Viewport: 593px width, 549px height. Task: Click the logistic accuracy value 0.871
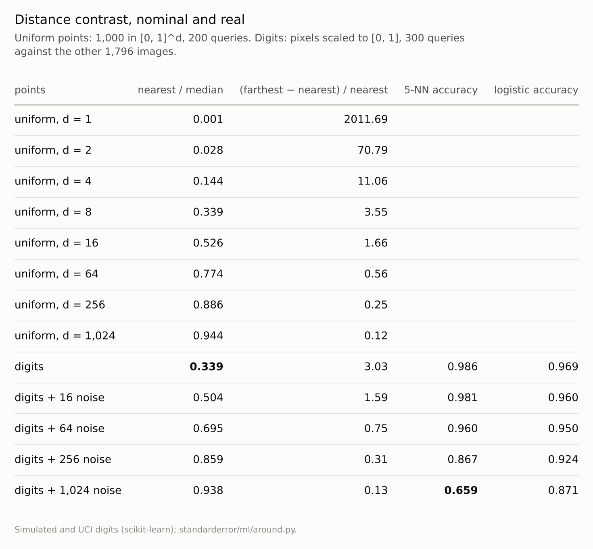[563, 491]
